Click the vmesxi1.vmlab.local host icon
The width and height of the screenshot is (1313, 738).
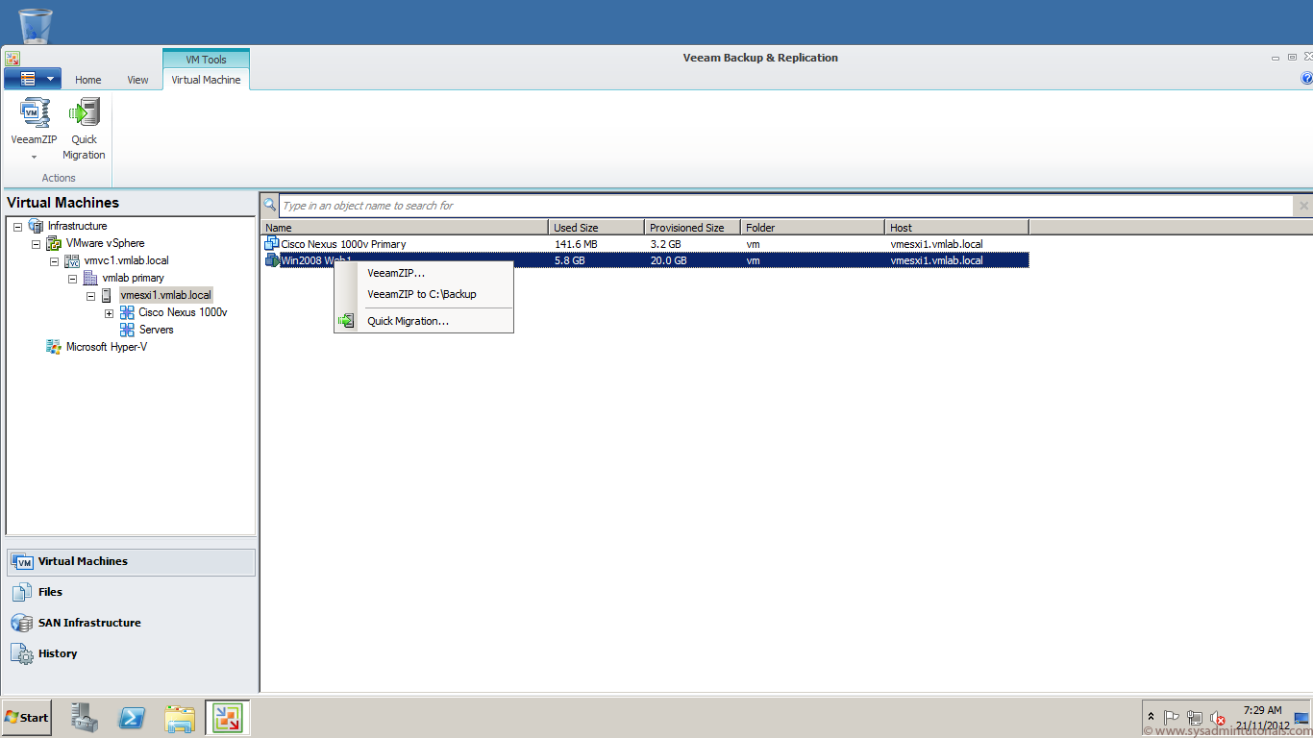pyautogui.click(x=107, y=295)
